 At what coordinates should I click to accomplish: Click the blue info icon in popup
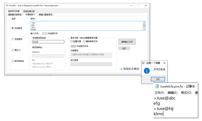coord(147,70)
